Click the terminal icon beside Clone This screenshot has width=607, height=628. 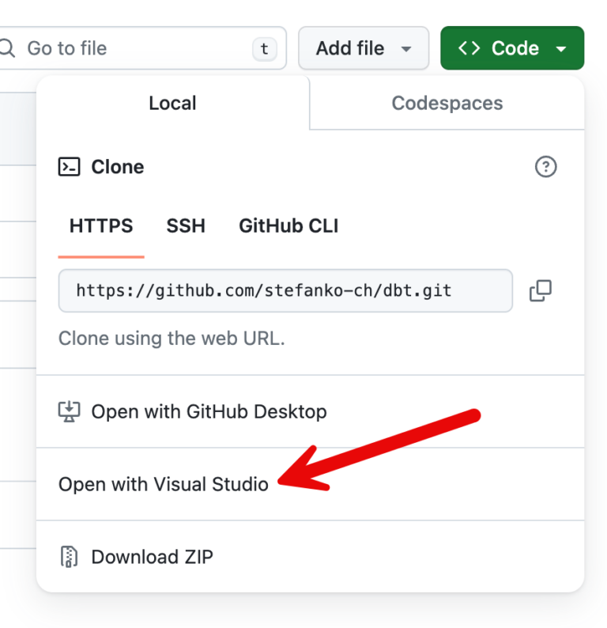tap(70, 167)
